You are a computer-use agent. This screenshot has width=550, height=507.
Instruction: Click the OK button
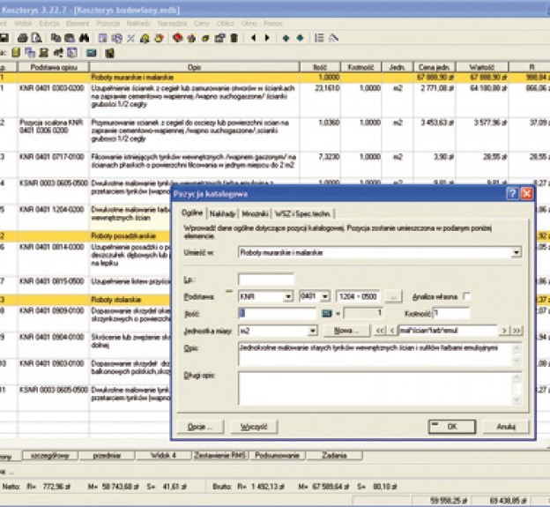point(452,427)
